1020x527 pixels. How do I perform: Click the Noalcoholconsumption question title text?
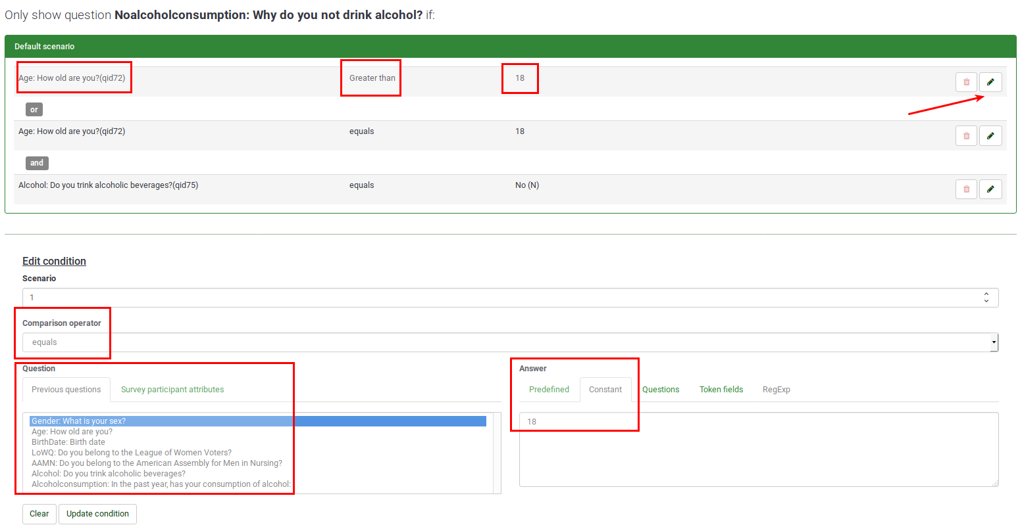pyautogui.click(x=268, y=14)
